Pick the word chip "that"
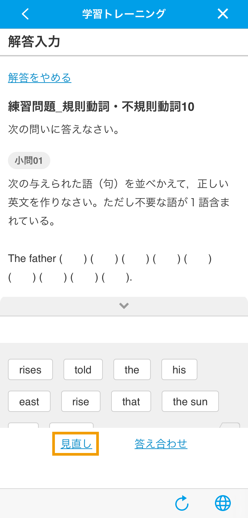The image size is (248, 518). [131, 401]
